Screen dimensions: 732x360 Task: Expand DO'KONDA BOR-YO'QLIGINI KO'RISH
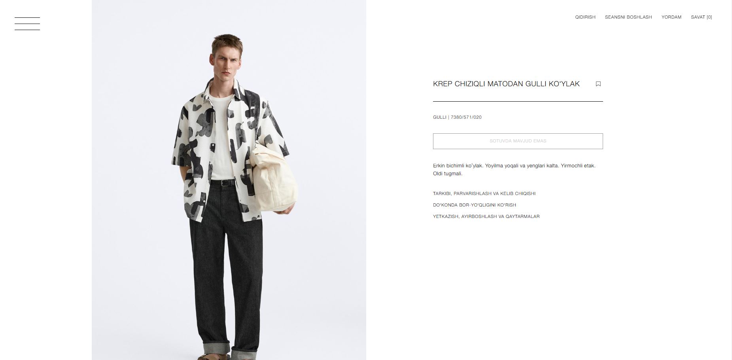474,205
